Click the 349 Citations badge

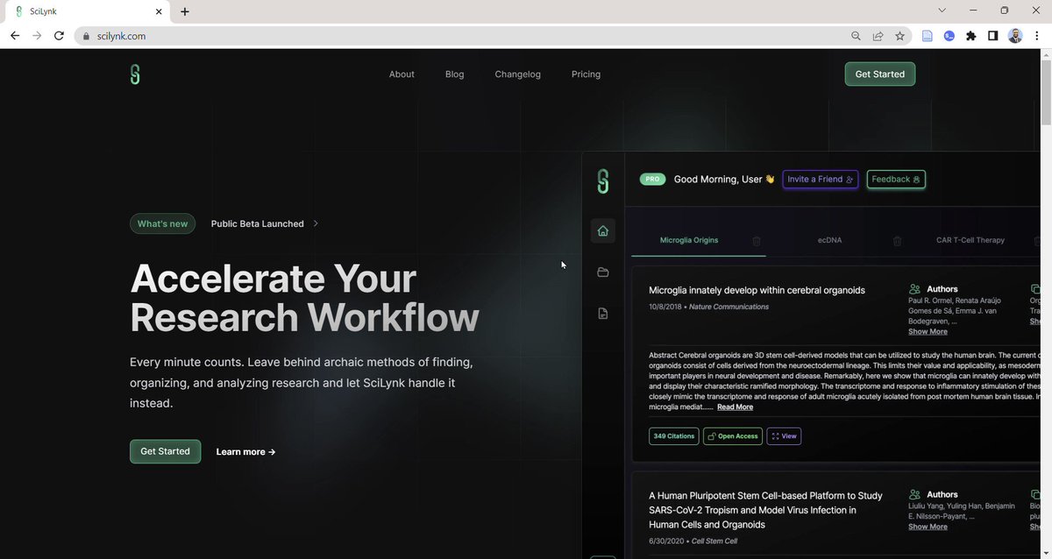coord(673,435)
